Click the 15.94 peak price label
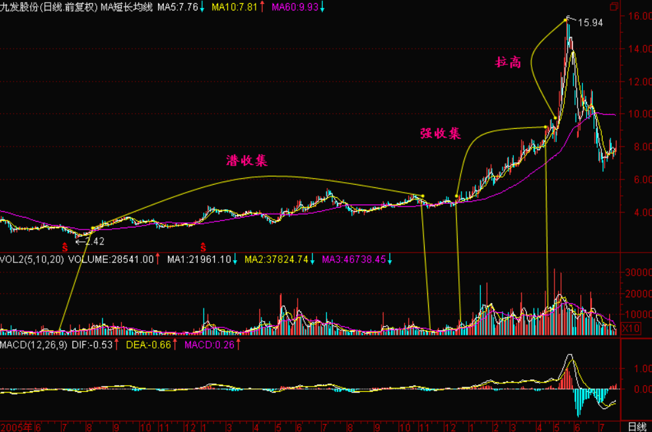 tap(590, 22)
